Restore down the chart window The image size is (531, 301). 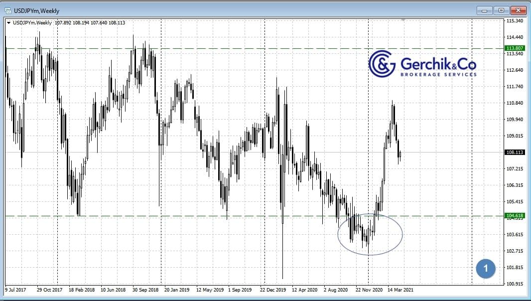(501, 10)
